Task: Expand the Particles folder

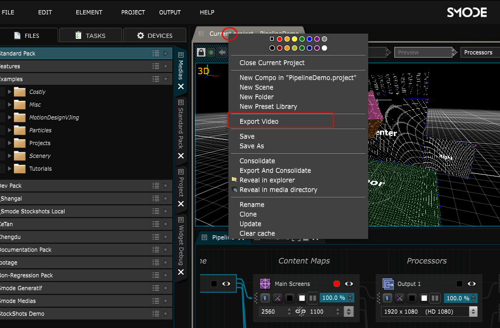Action: pos(9,130)
